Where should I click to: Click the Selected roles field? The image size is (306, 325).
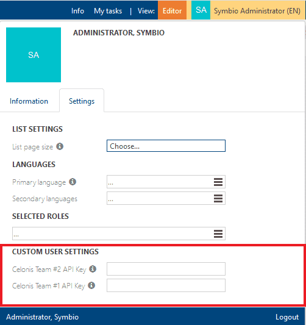coord(119,234)
